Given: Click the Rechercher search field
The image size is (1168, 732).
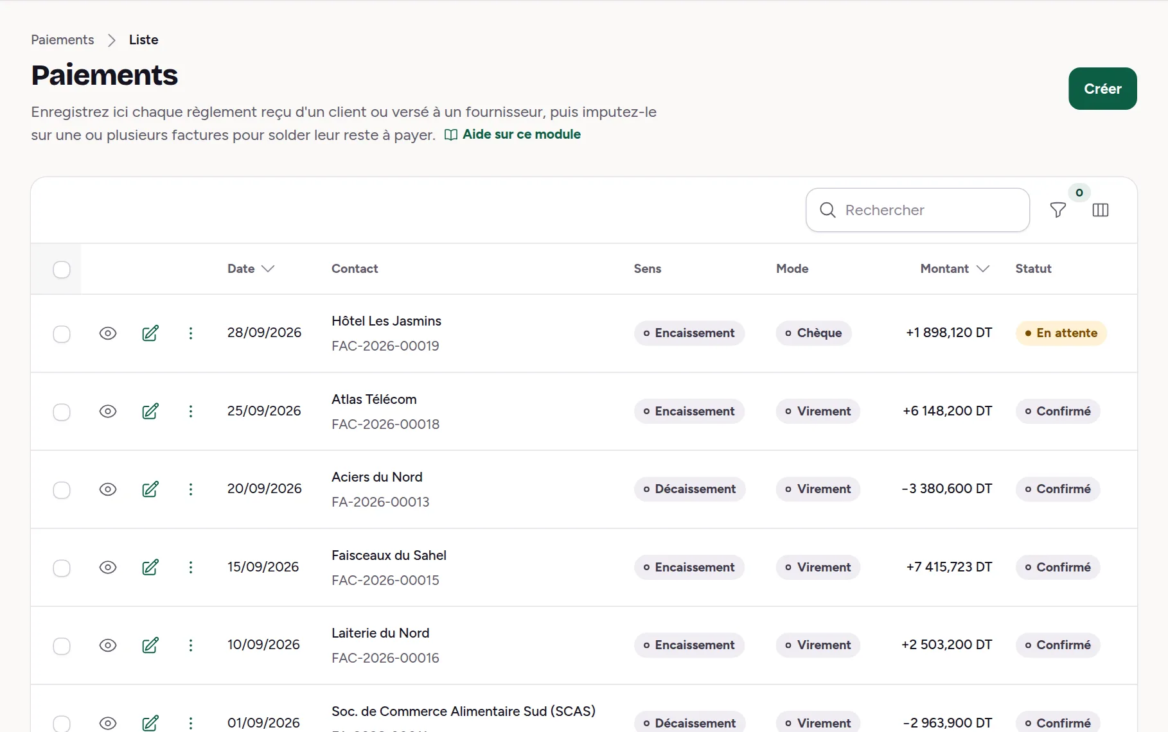Looking at the screenshot, I should 917,210.
